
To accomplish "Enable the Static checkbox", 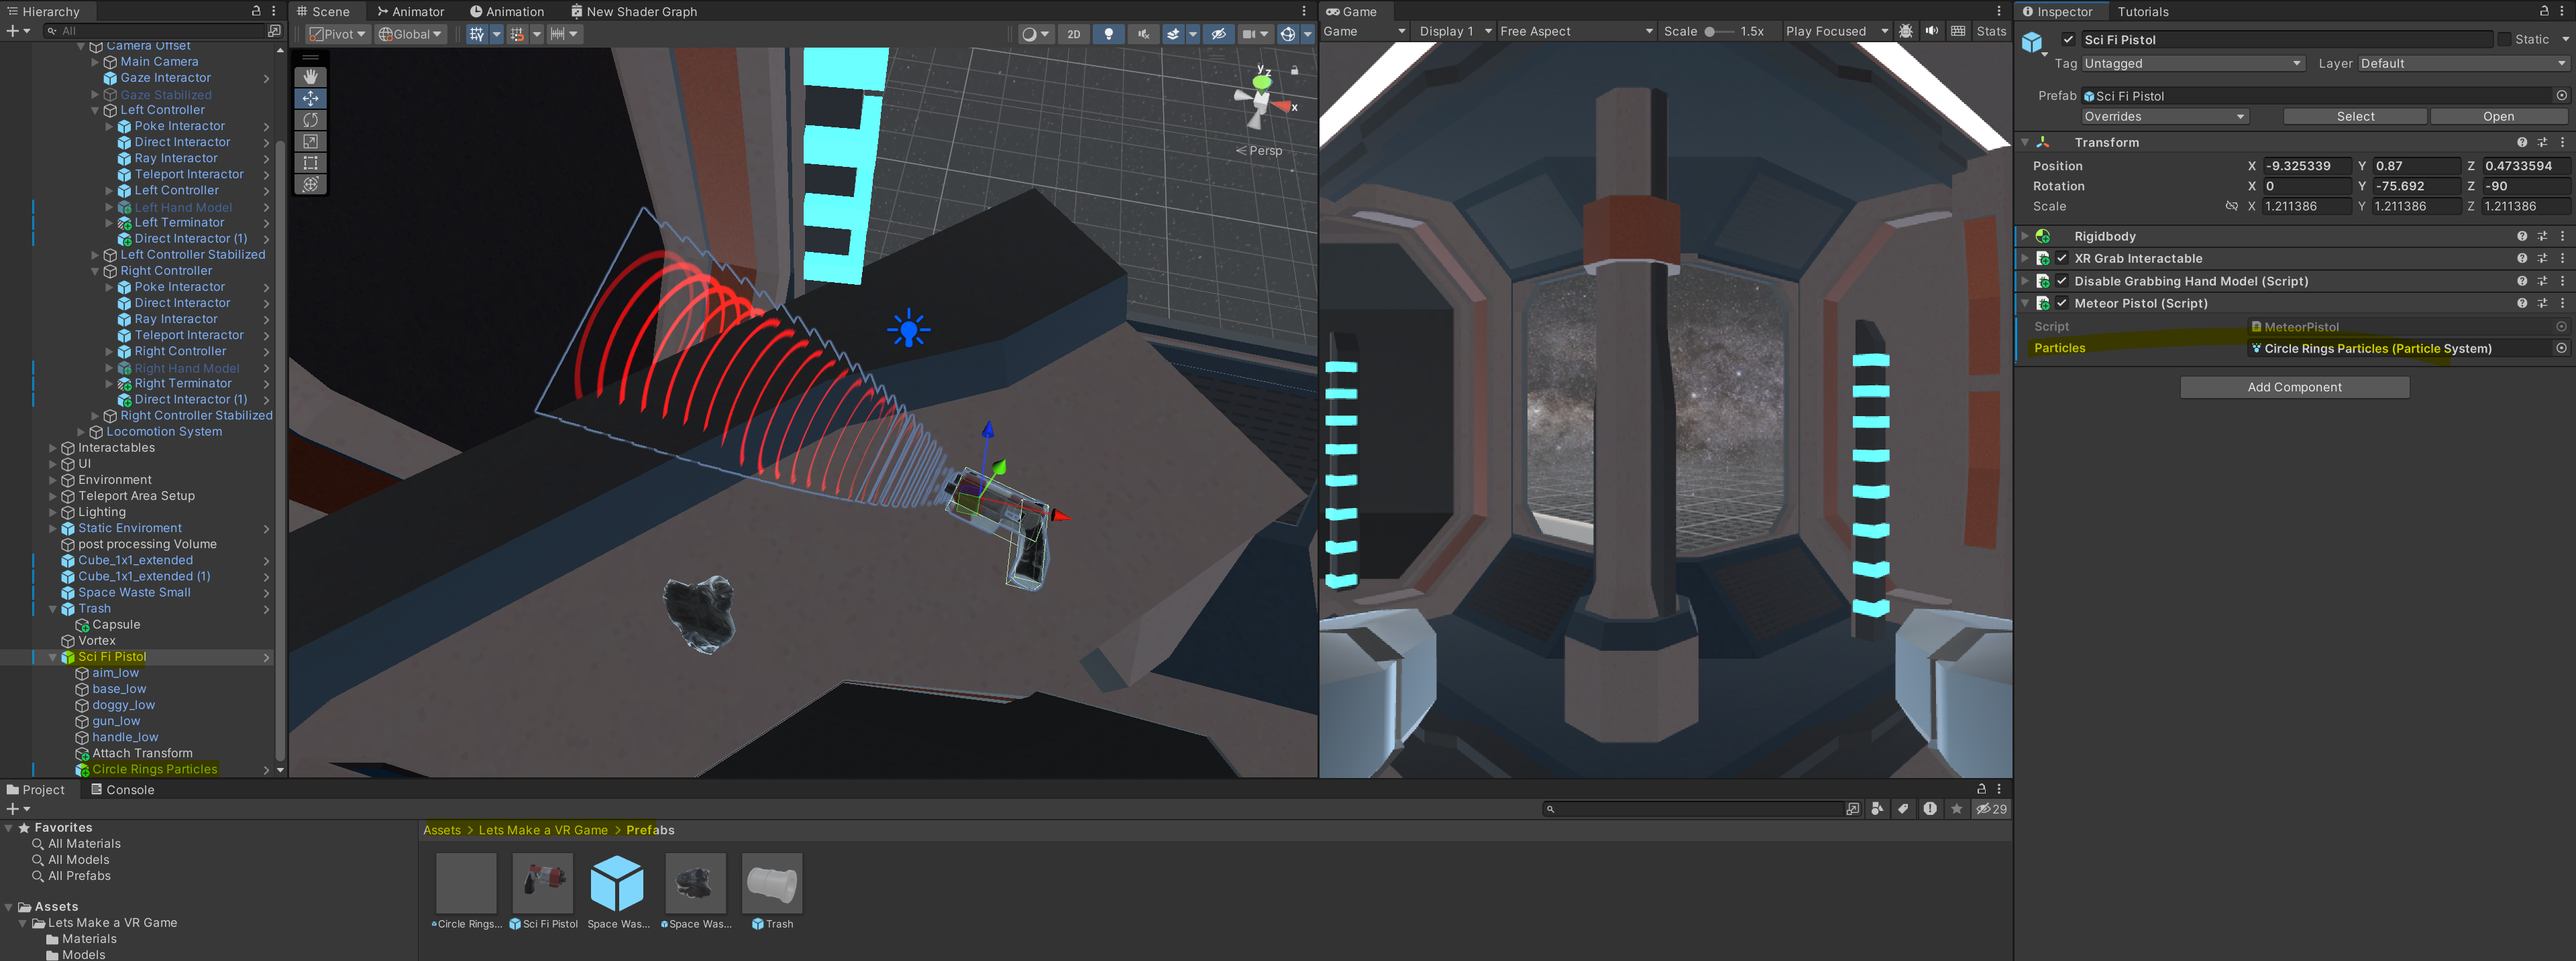I will coord(2504,40).
